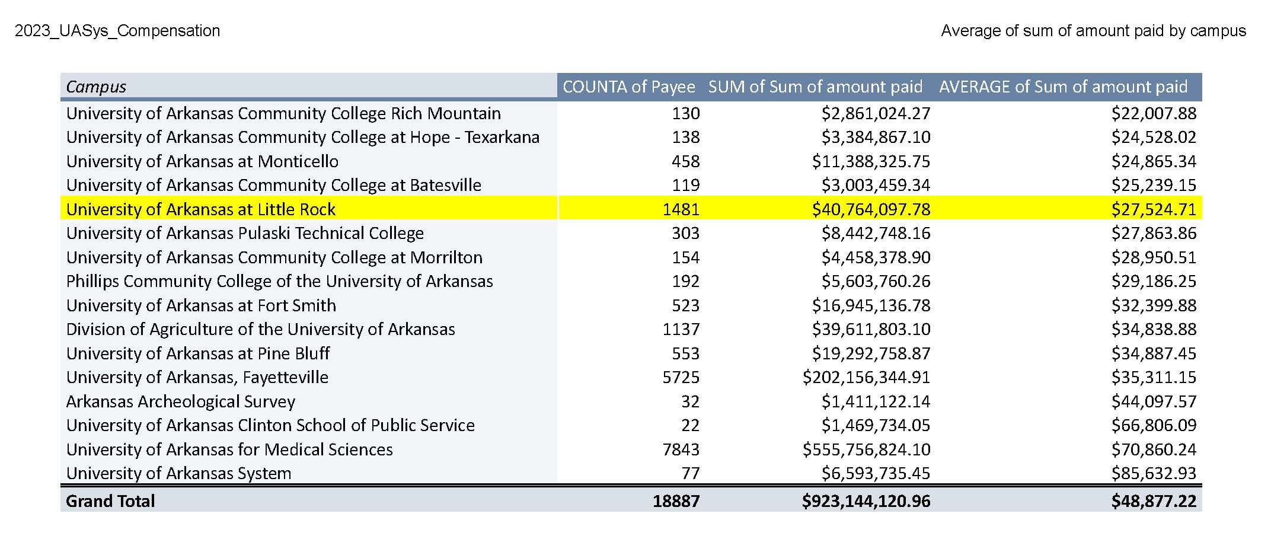Click highlighted sum value $40,764,097.78
Viewport: 1271px width, 539px height.
point(871,209)
